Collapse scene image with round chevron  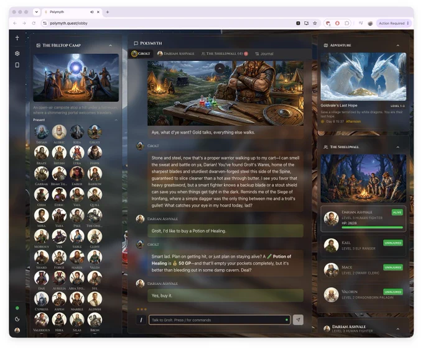tap(220, 68)
